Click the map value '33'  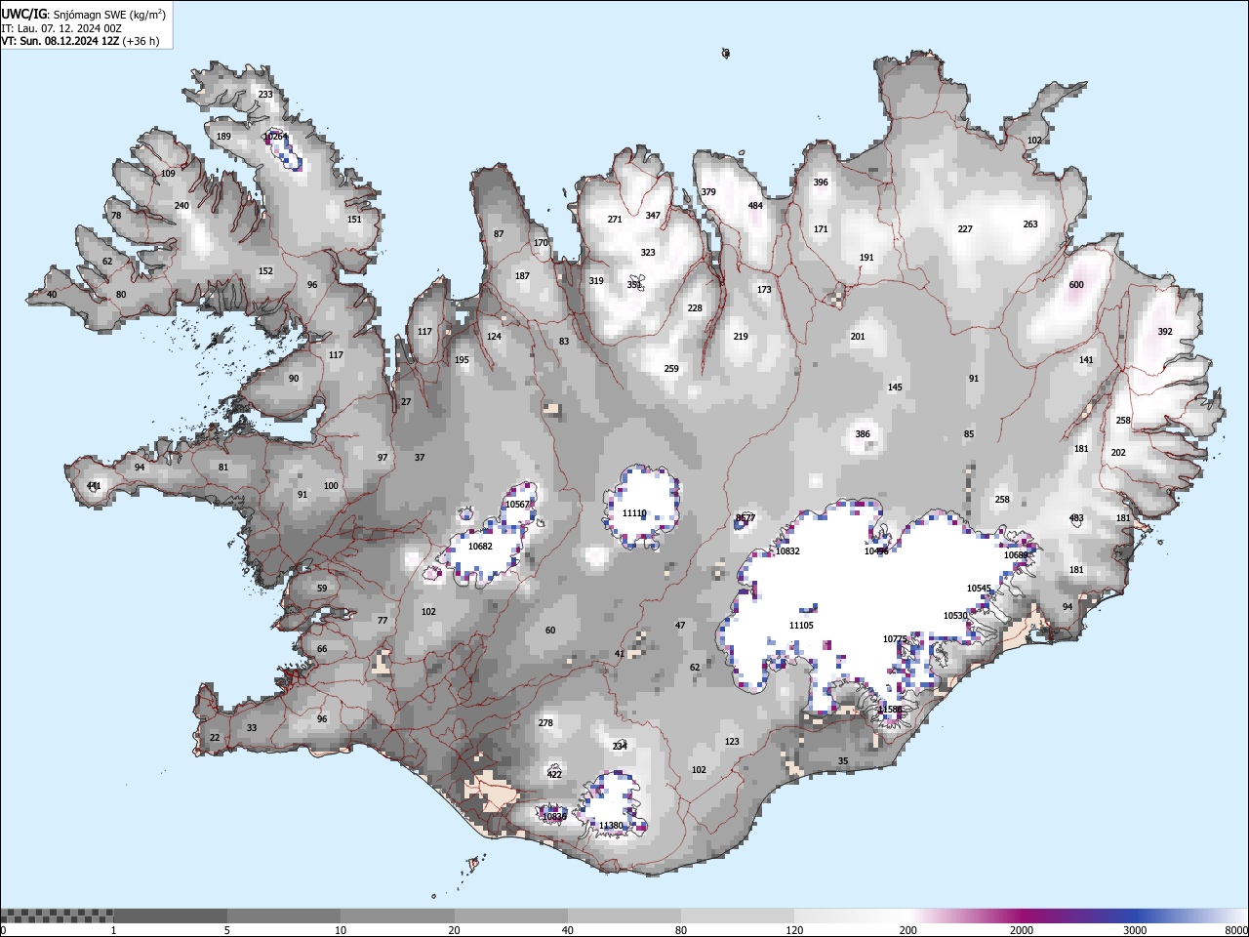tap(252, 728)
